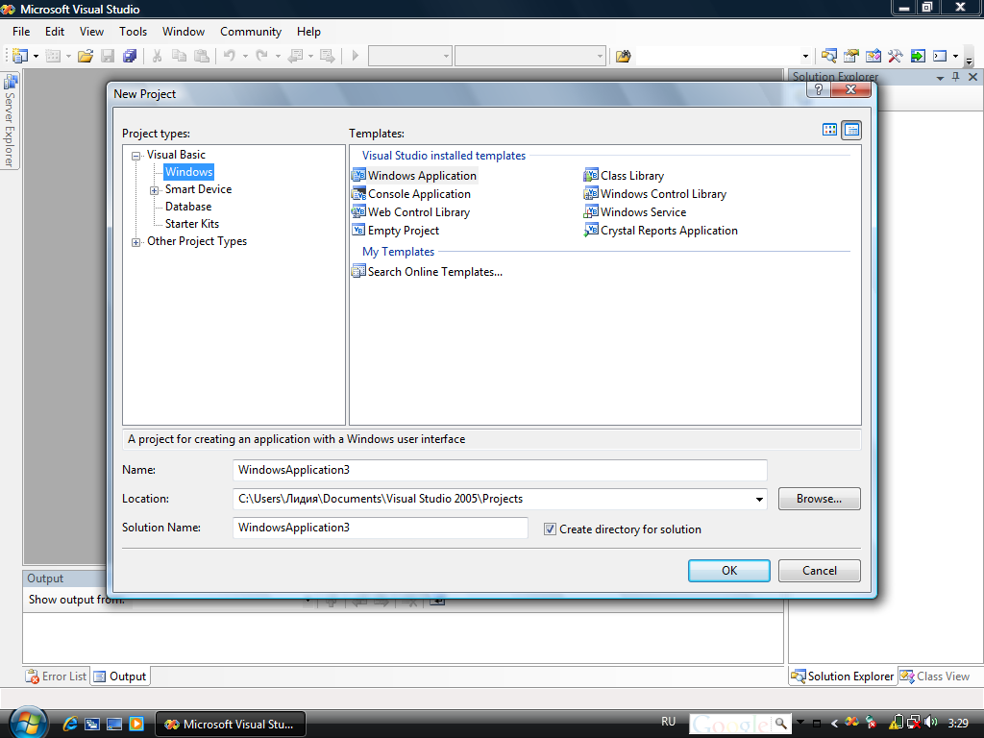Click the Microsoft Visual Studio taskbar button
This screenshot has height=738, width=984.
231,725
